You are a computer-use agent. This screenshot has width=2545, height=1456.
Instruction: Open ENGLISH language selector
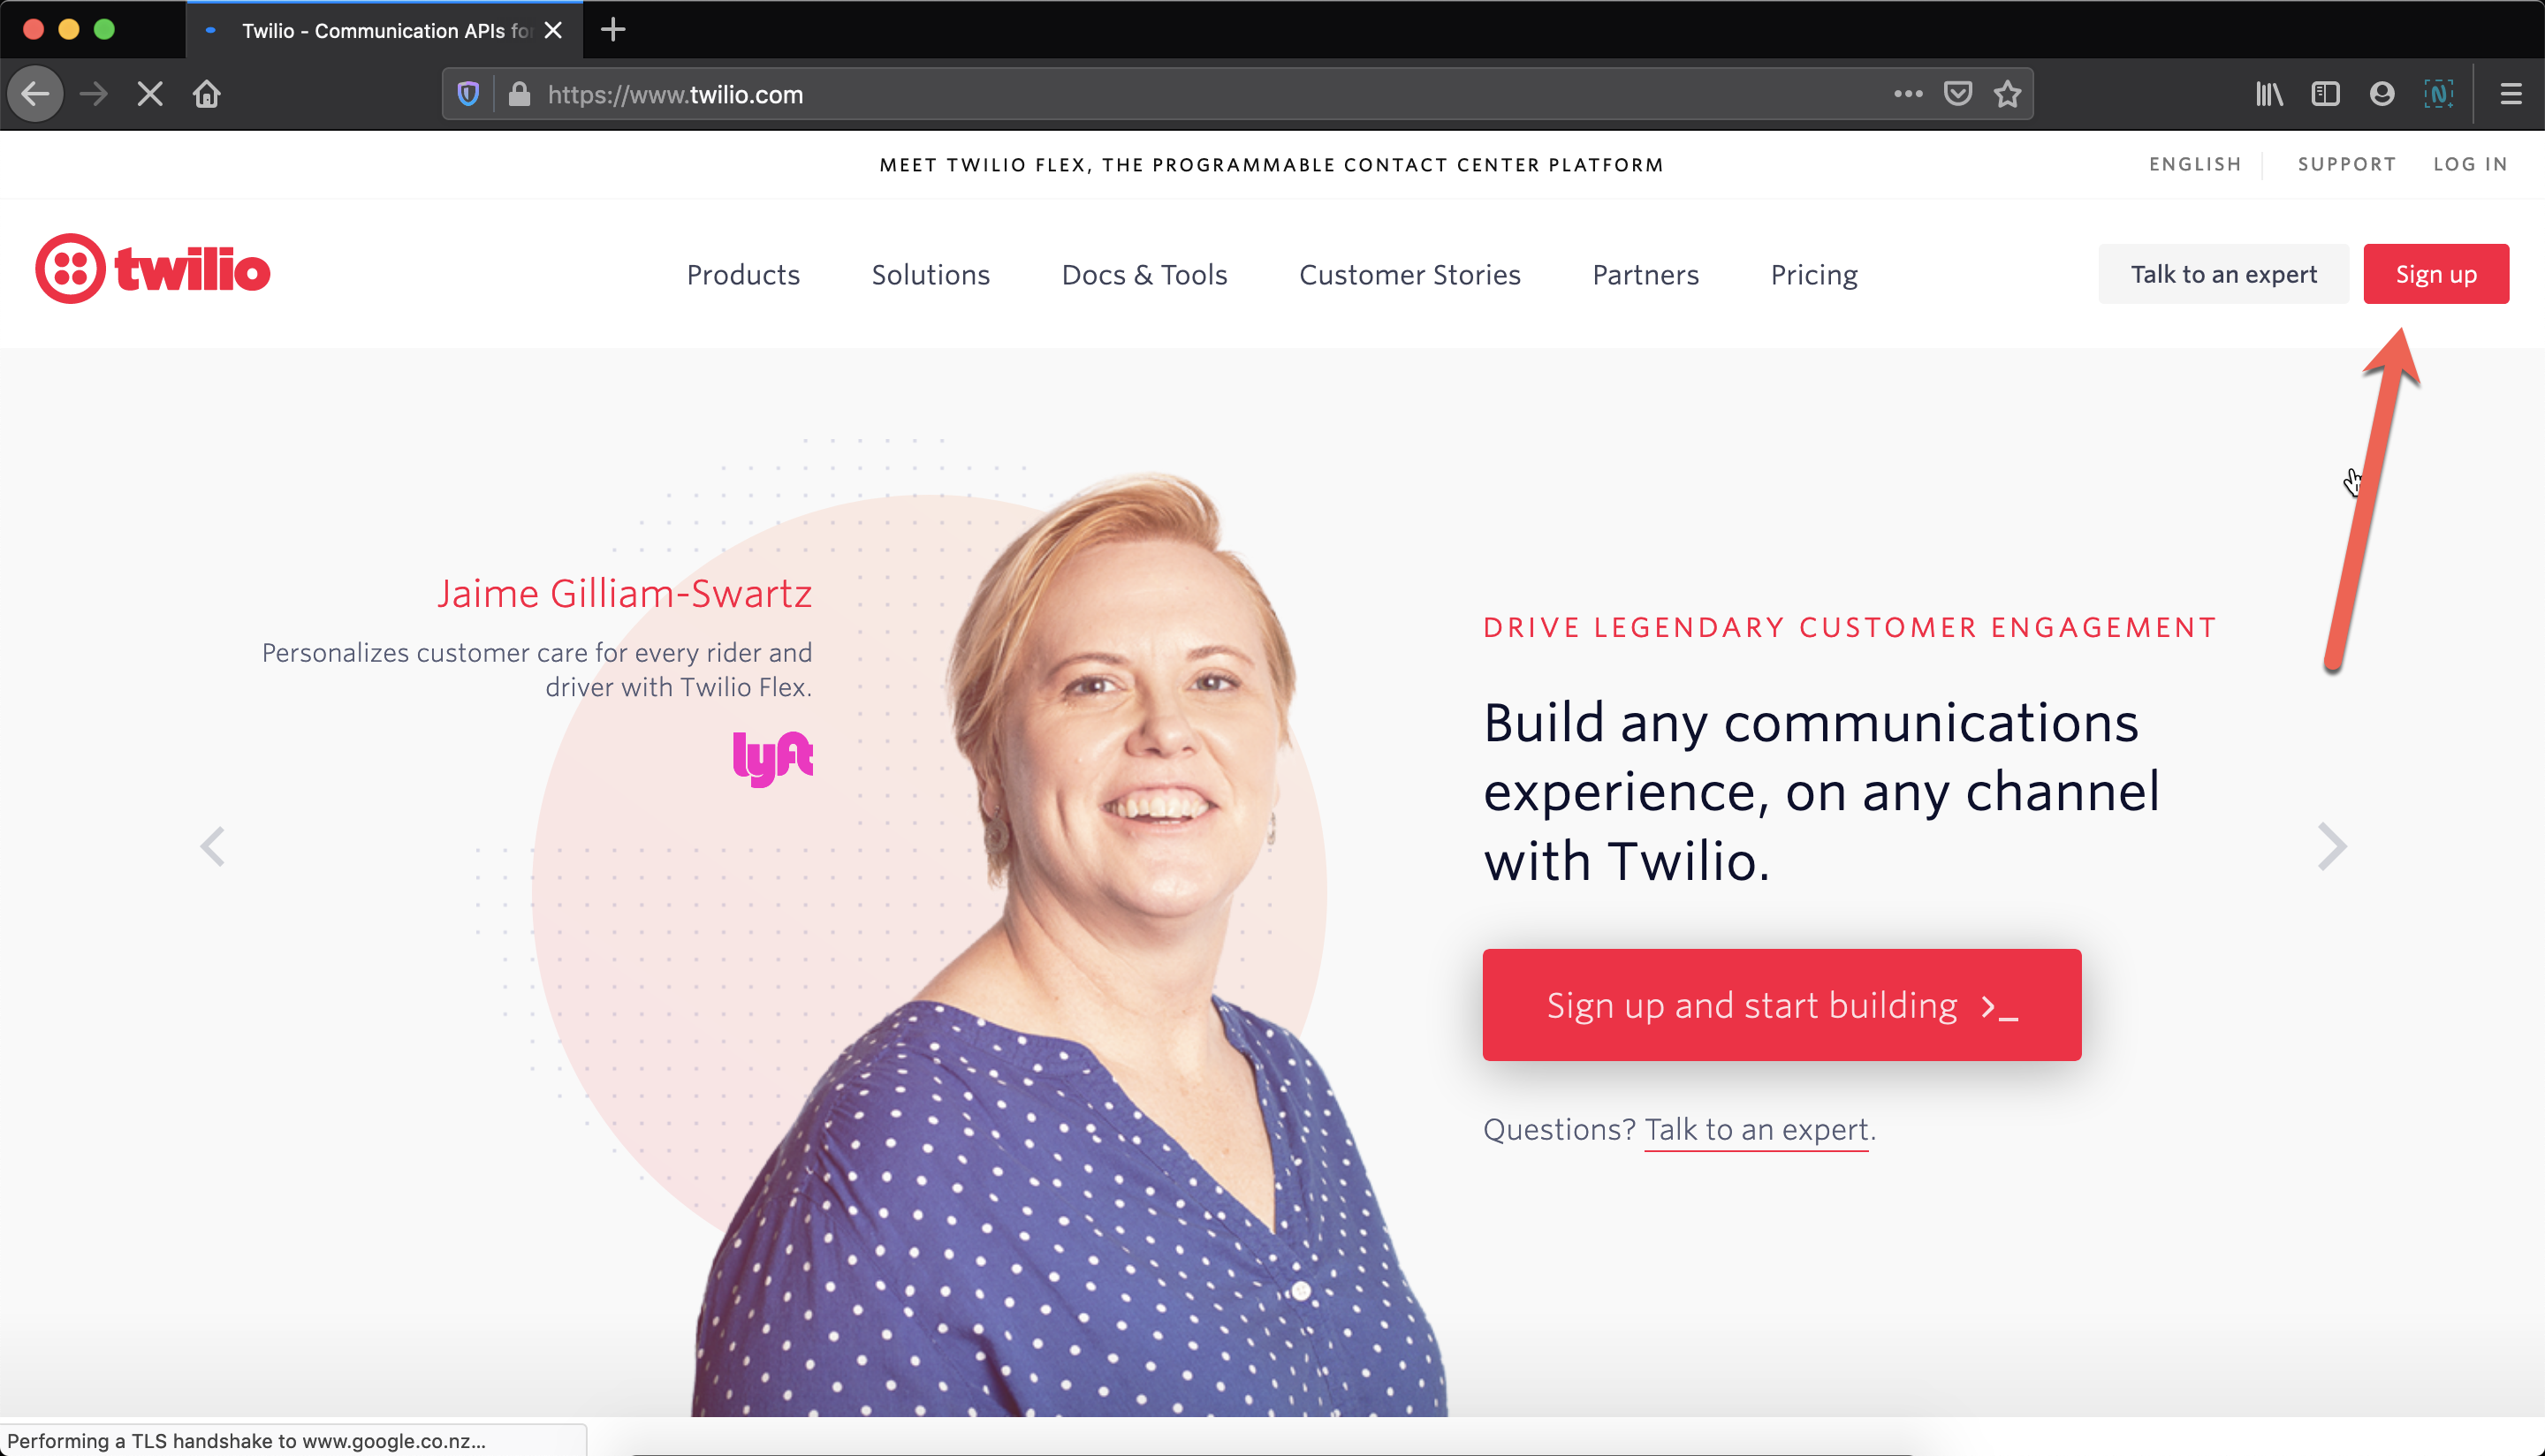point(2195,164)
